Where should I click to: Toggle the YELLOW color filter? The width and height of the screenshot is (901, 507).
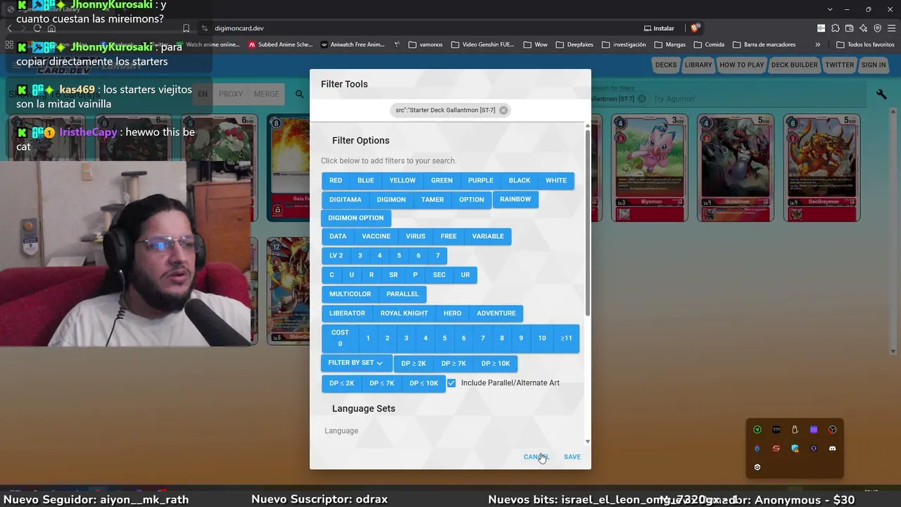coord(403,180)
